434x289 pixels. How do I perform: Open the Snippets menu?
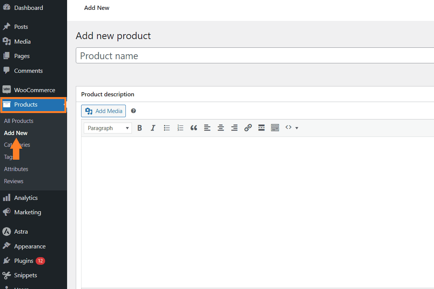click(x=33, y=275)
